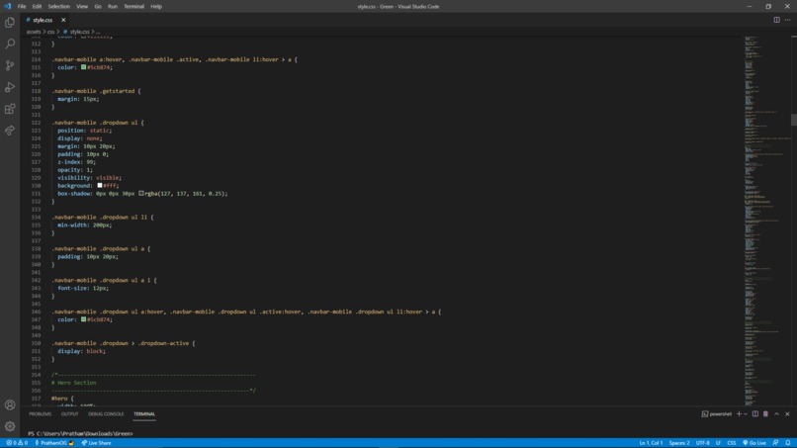Click the editor vertical scrollbar thumb
Image resolution: width=797 pixels, height=448 pixels.
click(793, 120)
